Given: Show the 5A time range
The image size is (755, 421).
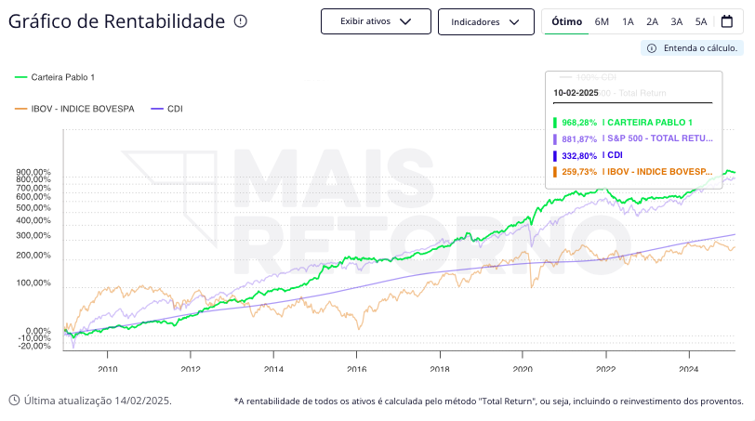Looking at the screenshot, I should pos(700,21).
